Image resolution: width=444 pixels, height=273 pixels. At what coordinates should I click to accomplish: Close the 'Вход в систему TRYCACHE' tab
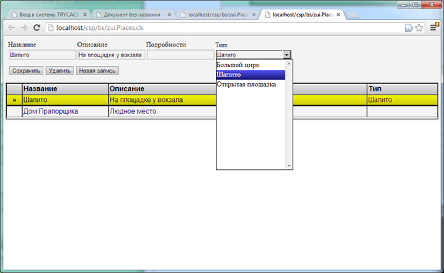point(85,15)
